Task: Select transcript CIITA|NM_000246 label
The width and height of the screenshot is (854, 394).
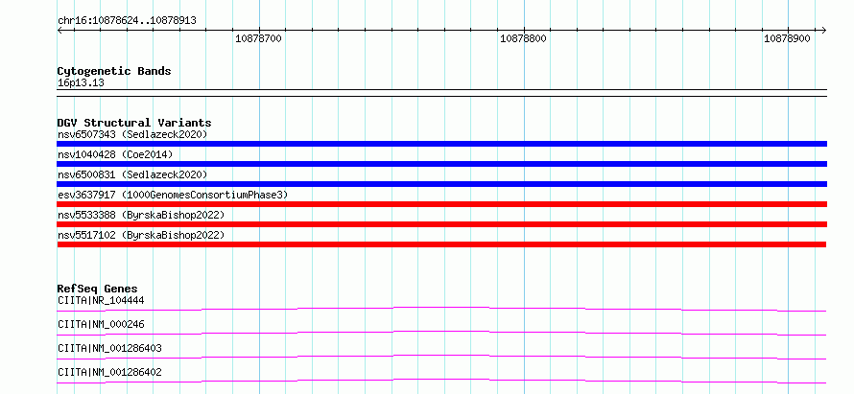Action: [101, 324]
